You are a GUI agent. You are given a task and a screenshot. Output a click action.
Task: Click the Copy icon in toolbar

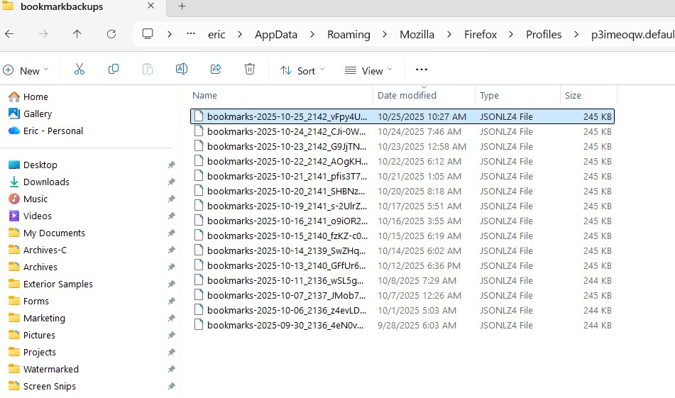(x=114, y=70)
